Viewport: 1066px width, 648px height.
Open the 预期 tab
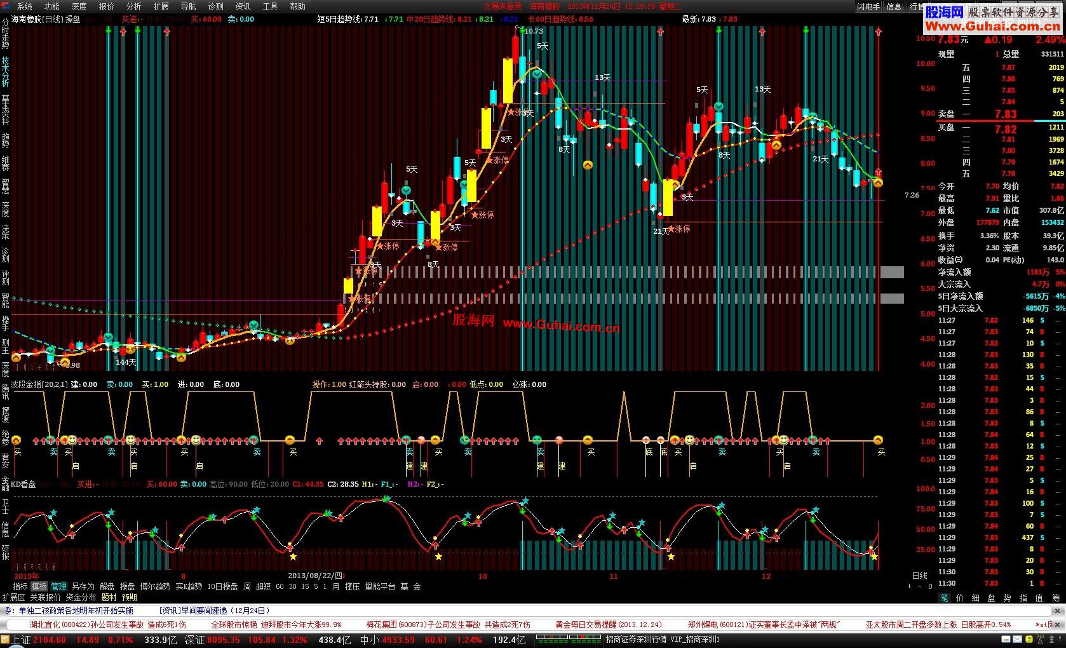coord(130,597)
